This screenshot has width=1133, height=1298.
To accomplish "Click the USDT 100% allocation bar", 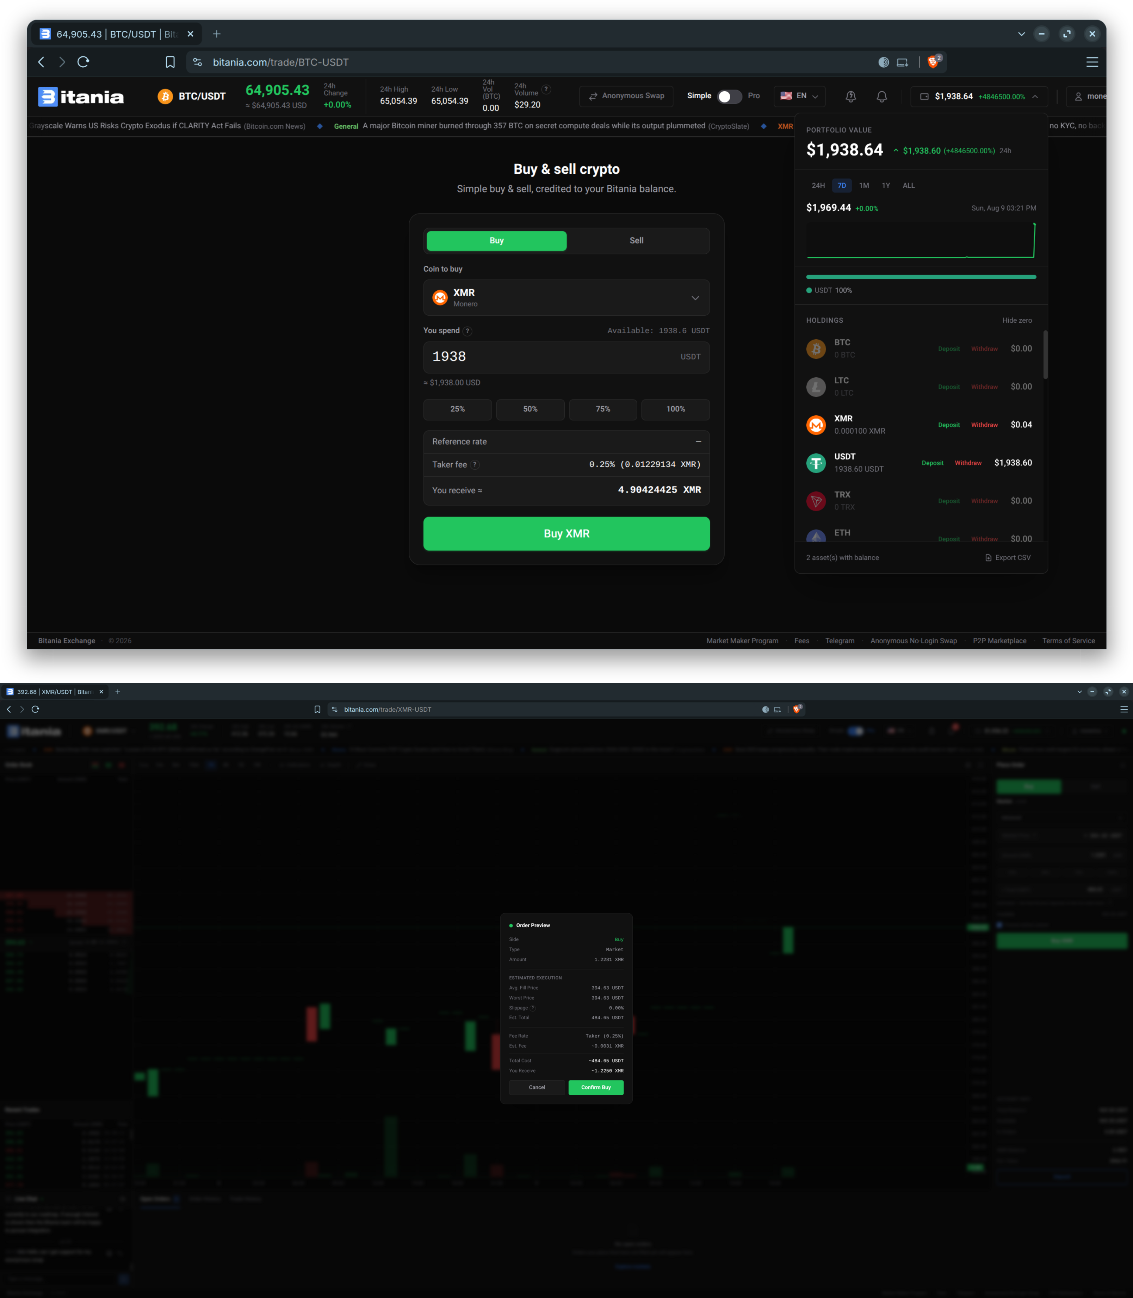I will 921,277.
